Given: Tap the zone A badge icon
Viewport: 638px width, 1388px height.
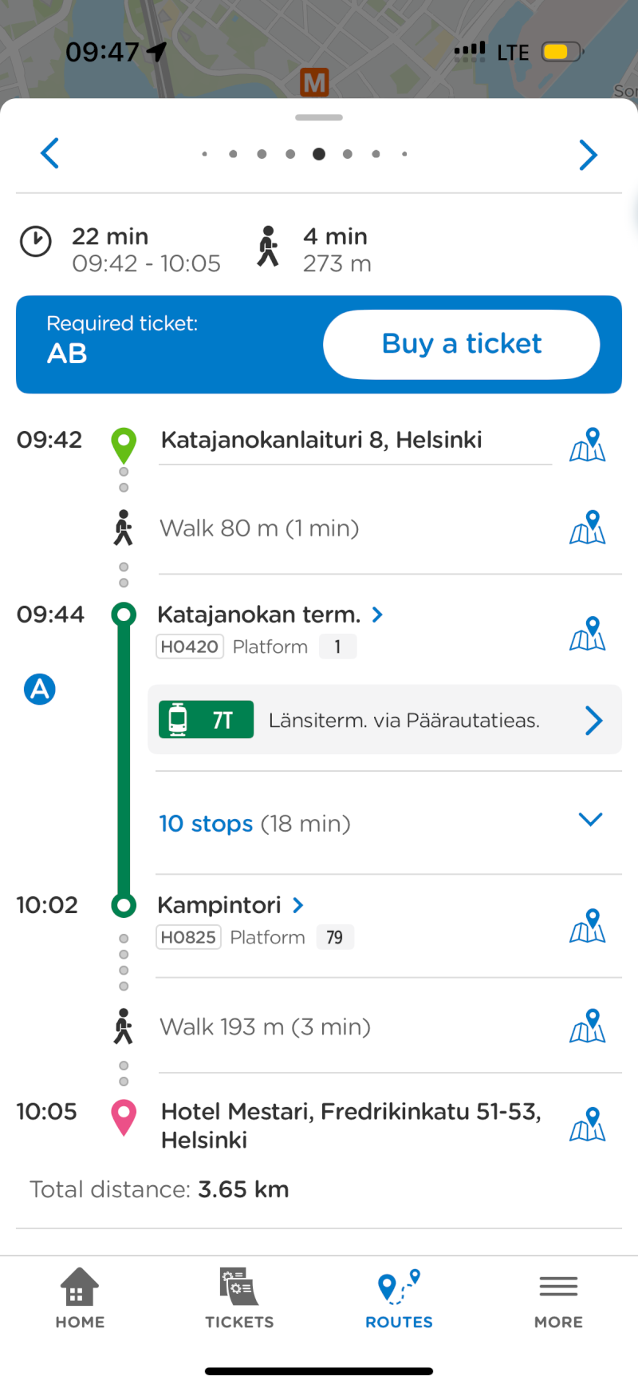Looking at the screenshot, I should tap(40, 689).
